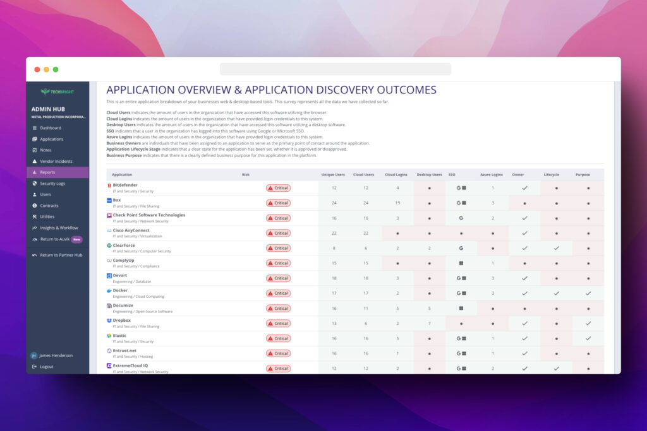This screenshot has width=647, height=431.
Task: Click Purpose checkmark for Docker
Action: click(x=588, y=293)
